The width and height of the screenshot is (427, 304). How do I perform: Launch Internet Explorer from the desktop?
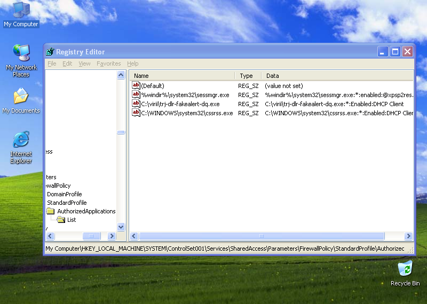click(x=21, y=147)
